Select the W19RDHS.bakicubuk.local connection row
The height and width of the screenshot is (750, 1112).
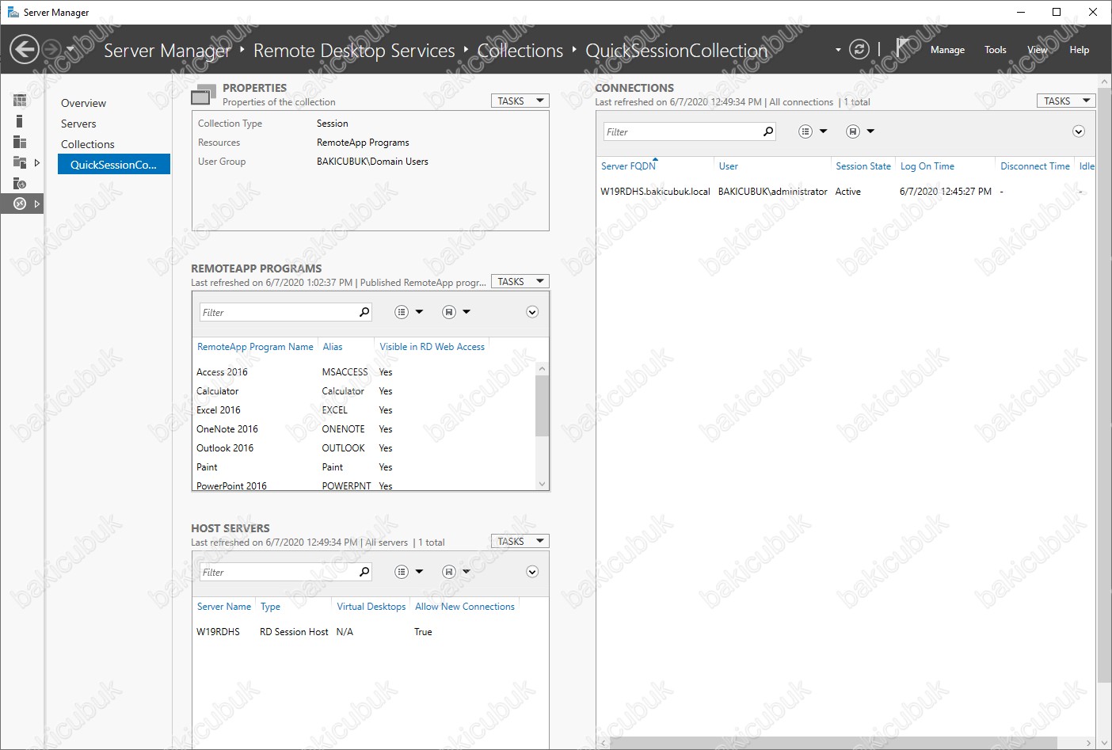845,192
